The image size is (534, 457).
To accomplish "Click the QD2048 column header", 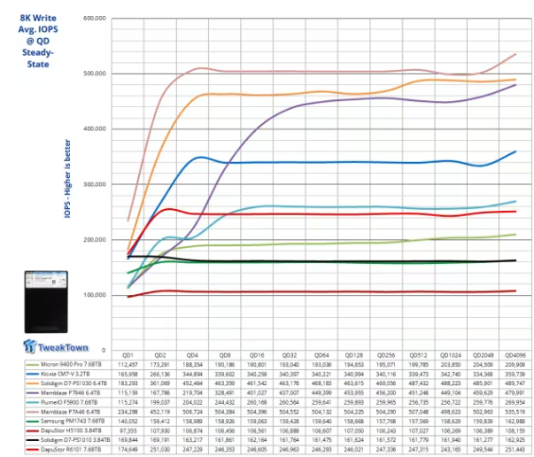I will click(x=483, y=355).
